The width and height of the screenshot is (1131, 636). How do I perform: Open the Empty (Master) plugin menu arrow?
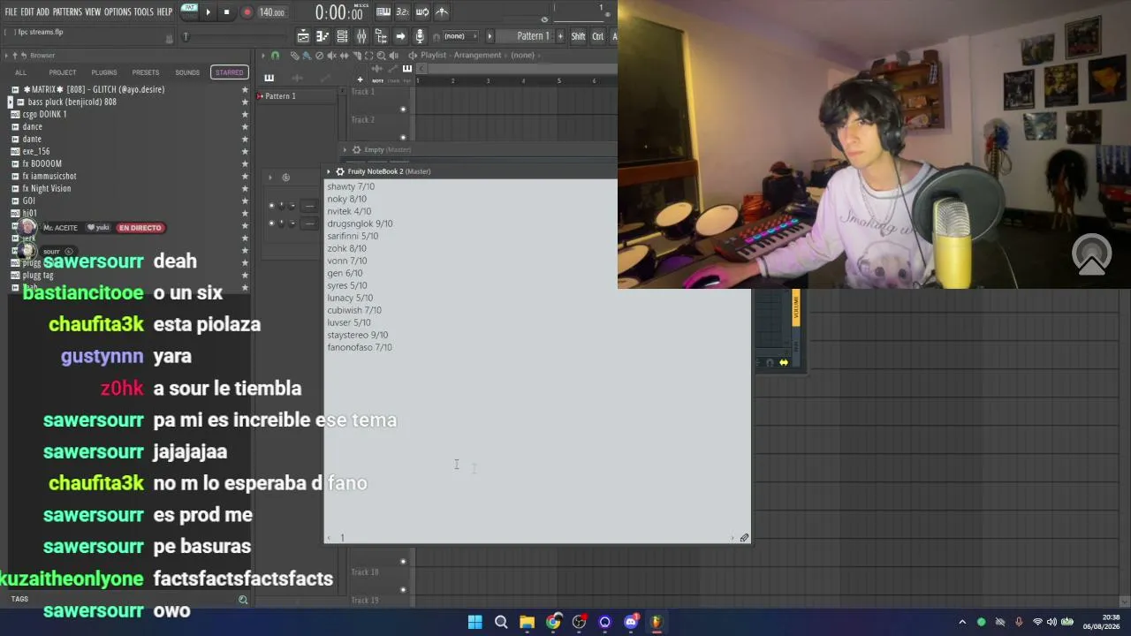tap(345, 150)
